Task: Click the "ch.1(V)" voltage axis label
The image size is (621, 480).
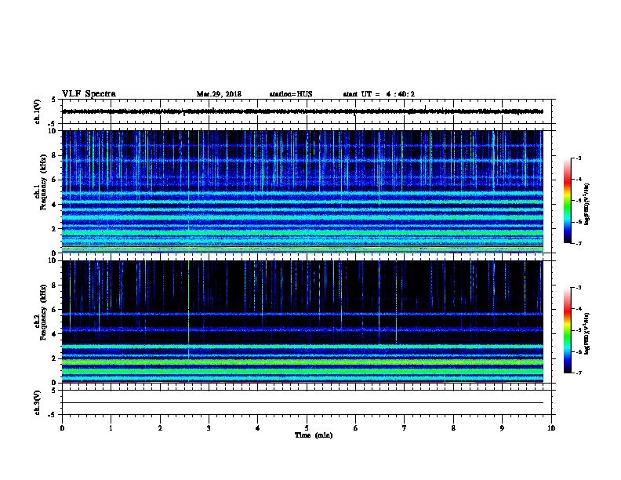Action: pyautogui.click(x=37, y=111)
